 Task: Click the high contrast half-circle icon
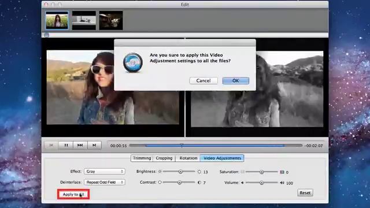(x=199, y=183)
